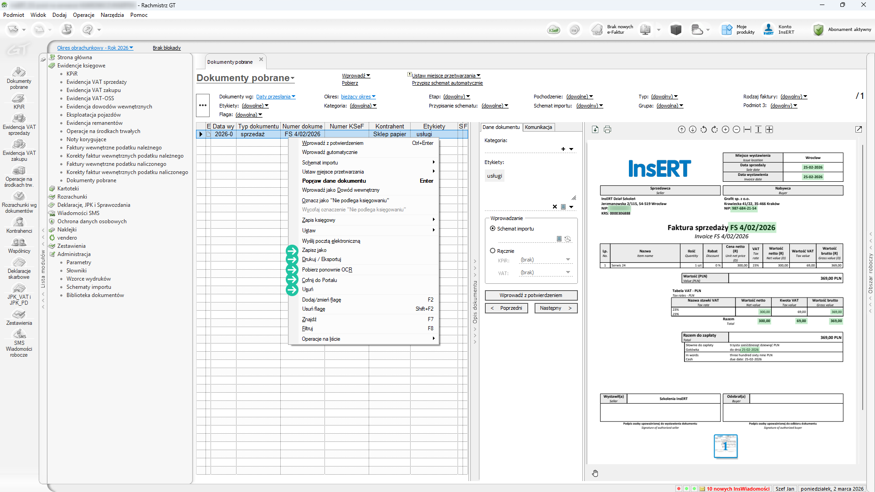
Task: Click the zoom in icon in preview toolbar
Action: click(726, 130)
